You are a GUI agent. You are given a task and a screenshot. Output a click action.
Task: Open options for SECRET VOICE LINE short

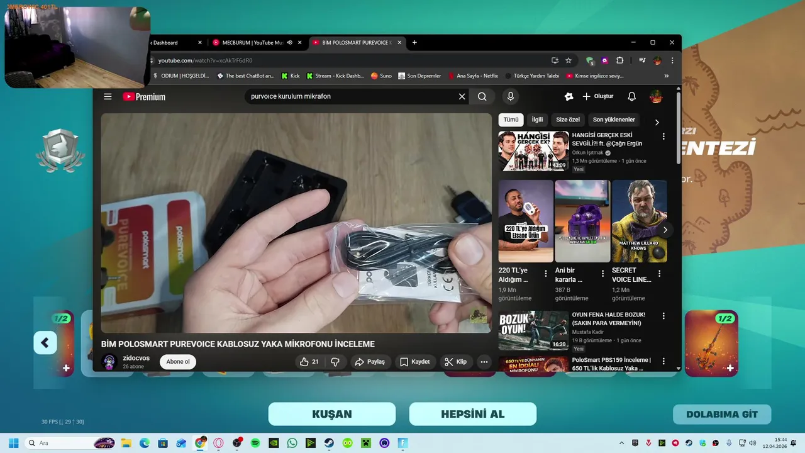(x=659, y=274)
